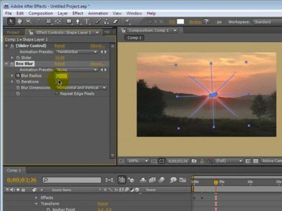The width and height of the screenshot is (282, 211).
Task: Click the Region of Interest icon
Action: coord(162,161)
